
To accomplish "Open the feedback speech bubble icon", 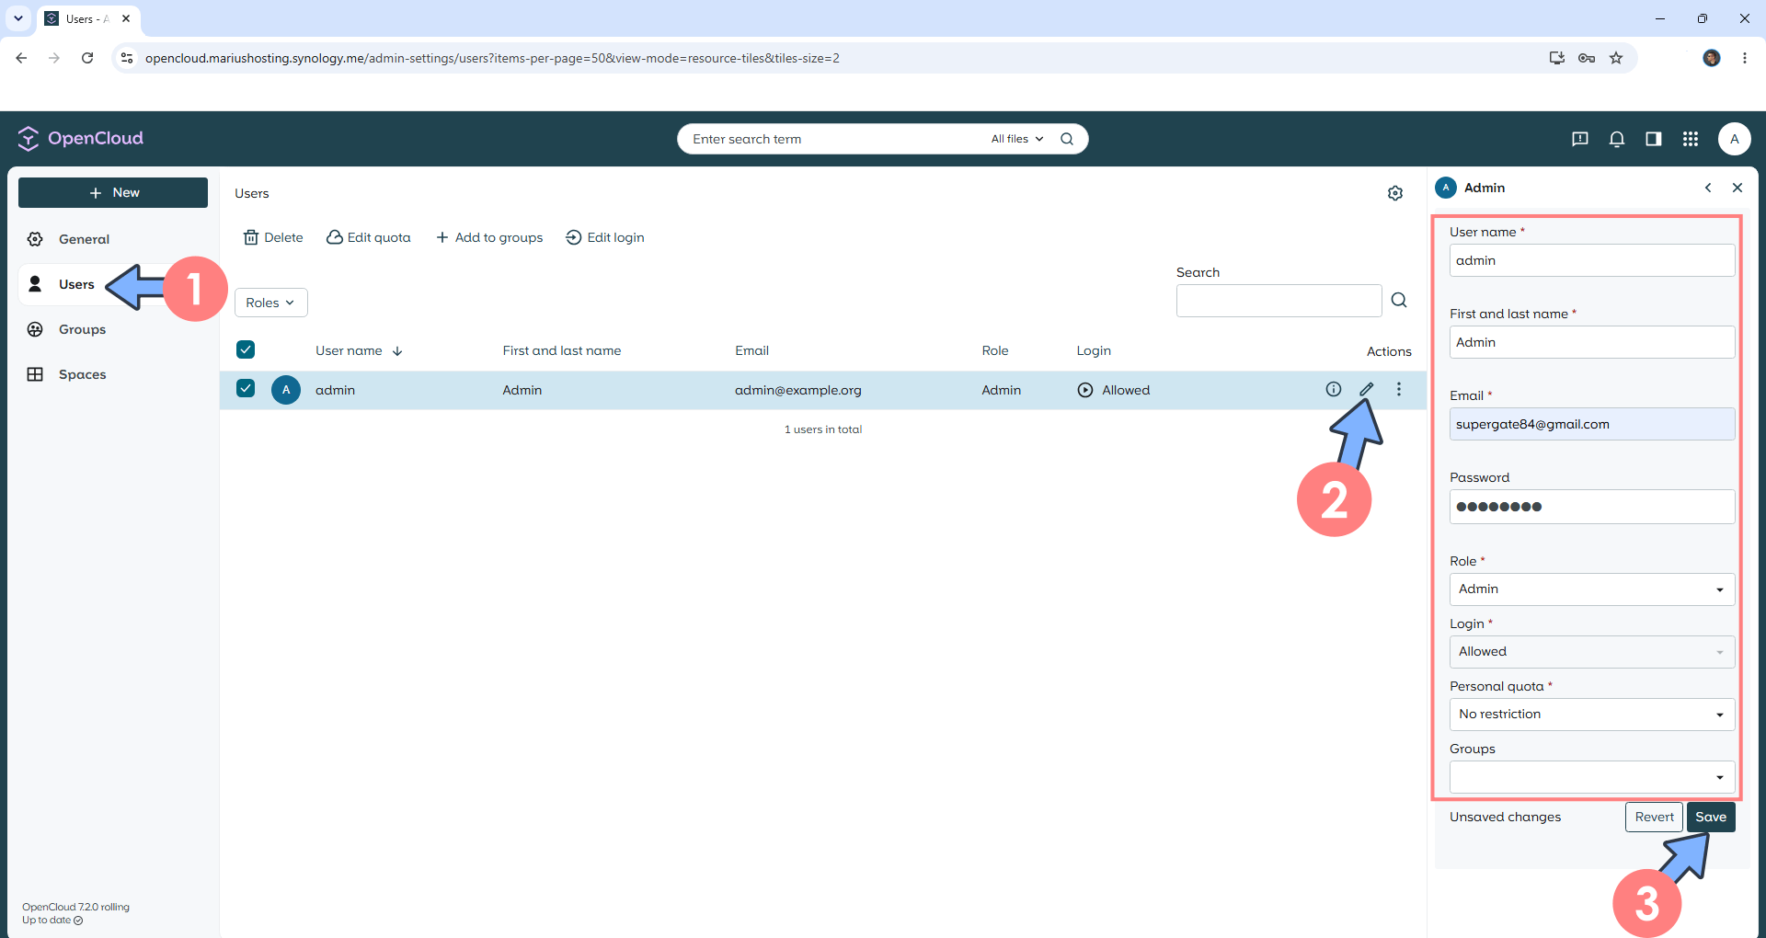I will pyautogui.click(x=1580, y=139).
